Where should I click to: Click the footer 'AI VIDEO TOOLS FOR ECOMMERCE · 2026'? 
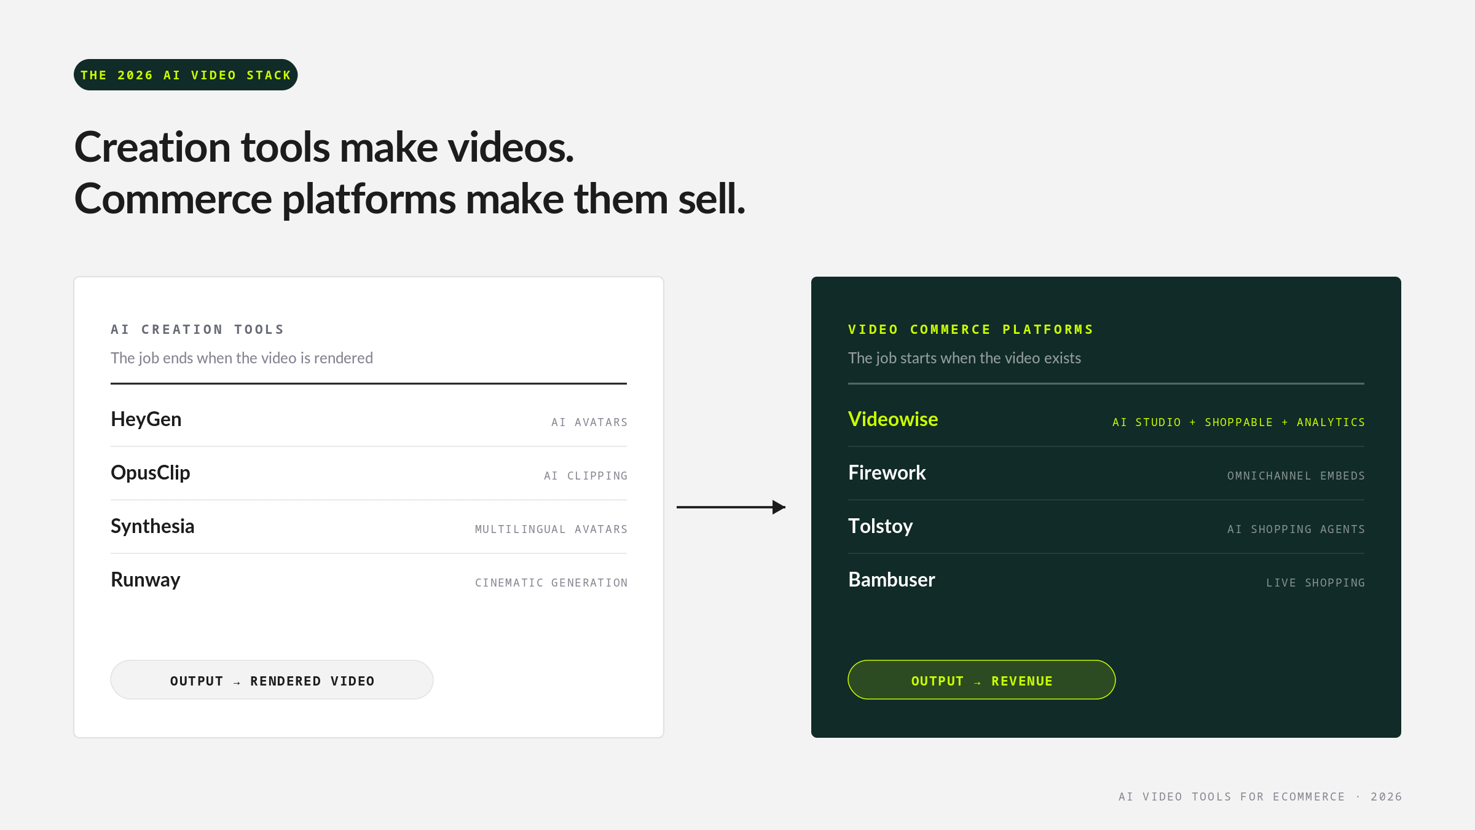tap(1260, 797)
